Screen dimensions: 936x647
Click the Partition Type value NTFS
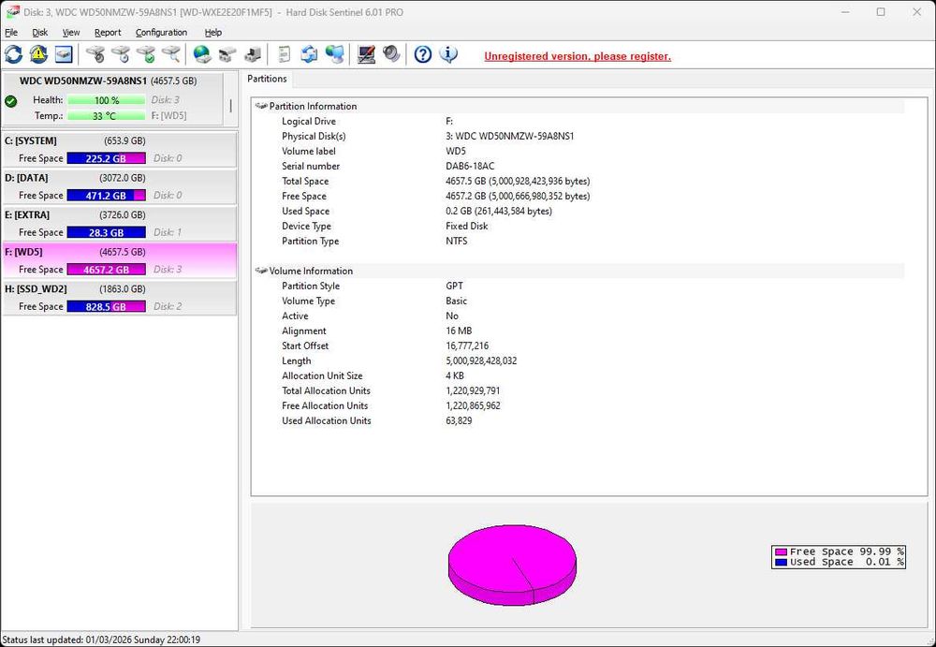pos(457,241)
